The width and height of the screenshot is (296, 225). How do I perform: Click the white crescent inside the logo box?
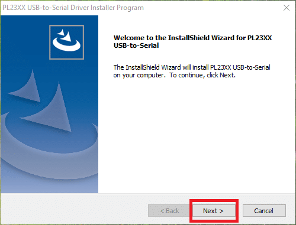[x=66, y=44]
